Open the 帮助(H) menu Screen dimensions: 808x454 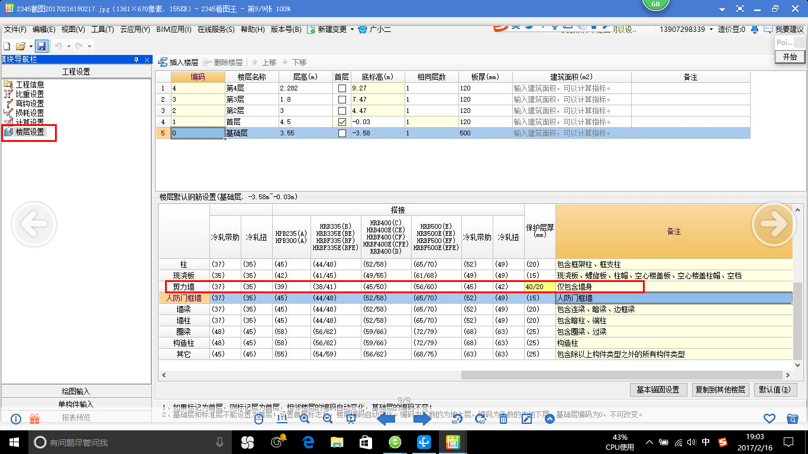253,30
